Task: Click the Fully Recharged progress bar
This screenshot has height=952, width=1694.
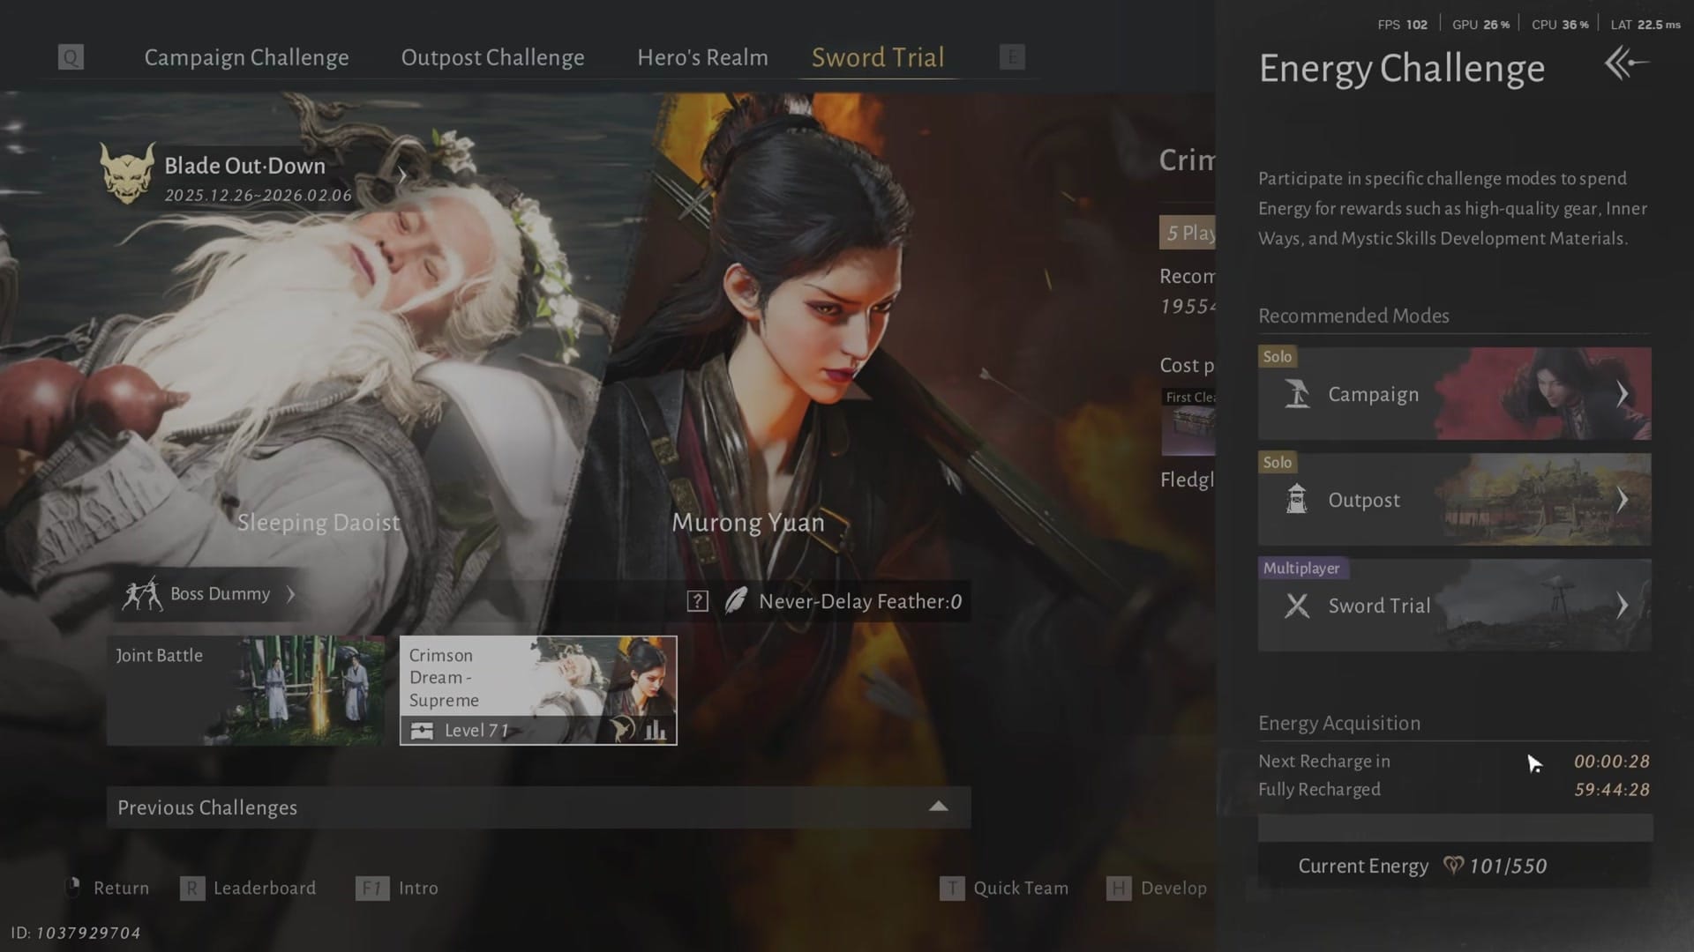Action: pos(1454,829)
